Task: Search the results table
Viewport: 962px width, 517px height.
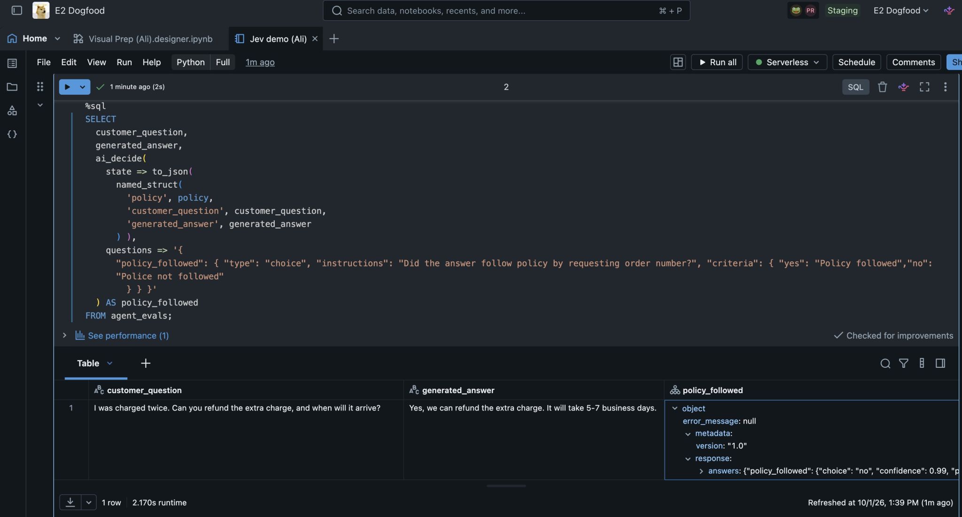Action: pos(885,364)
